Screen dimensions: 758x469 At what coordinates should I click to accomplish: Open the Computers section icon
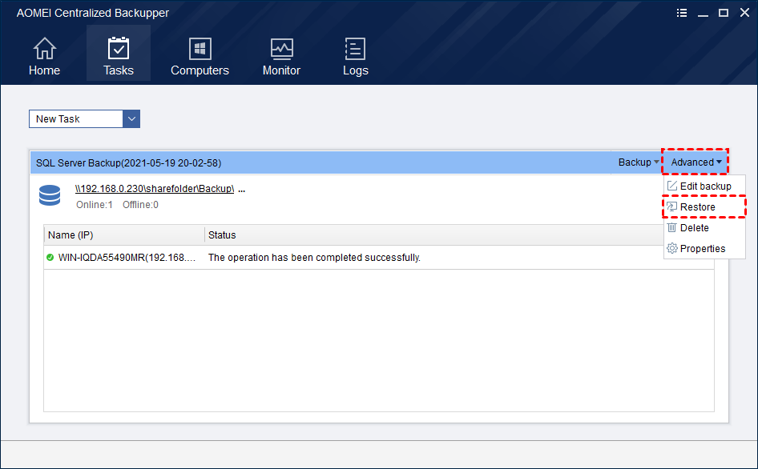click(200, 49)
